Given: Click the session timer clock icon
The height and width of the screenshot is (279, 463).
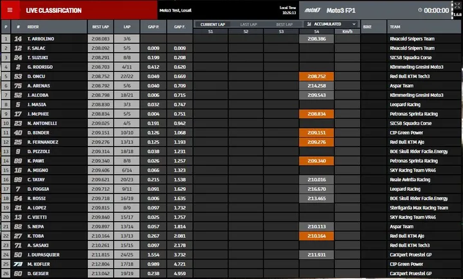Looking at the screenshot, I should (420, 10).
